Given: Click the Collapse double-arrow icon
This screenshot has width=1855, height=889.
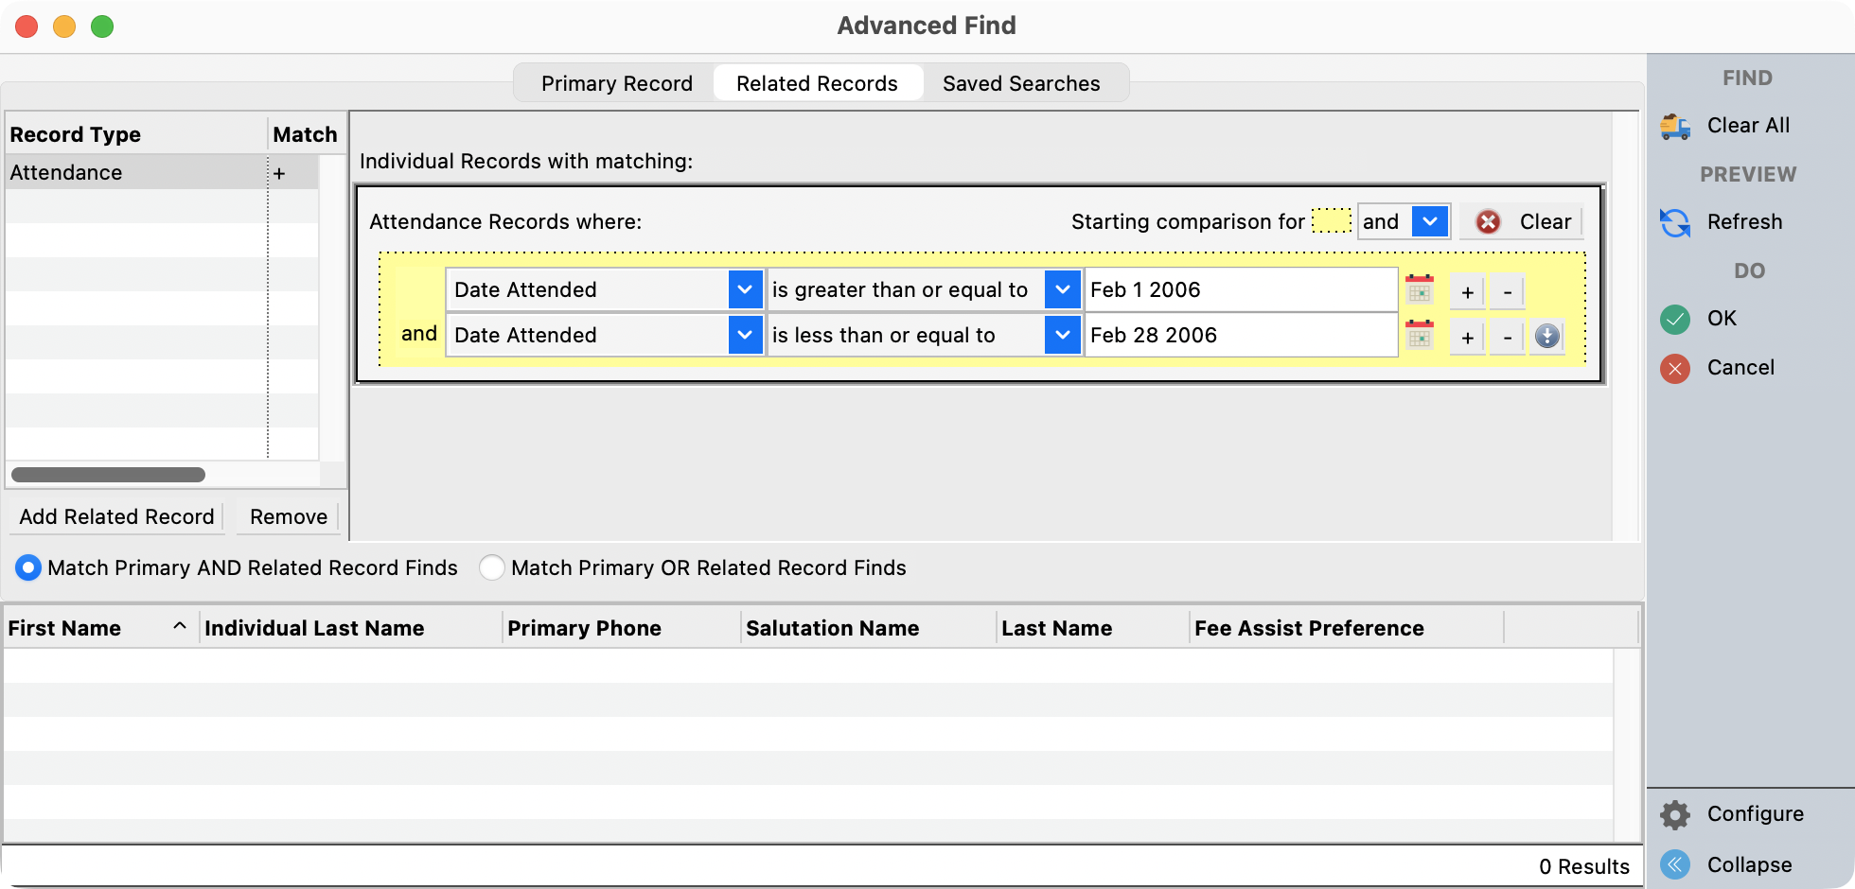Looking at the screenshot, I should click(x=1675, y=864).
